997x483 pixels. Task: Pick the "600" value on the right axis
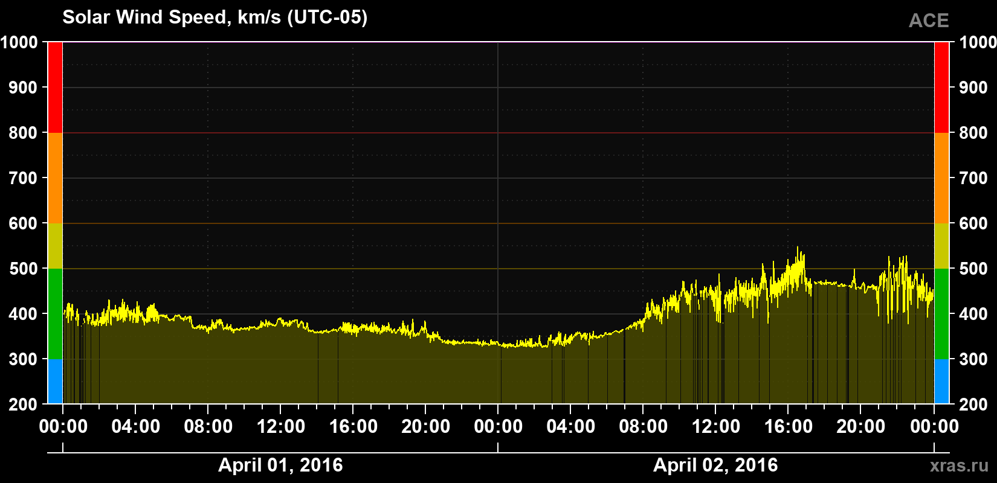click(973, 223)
